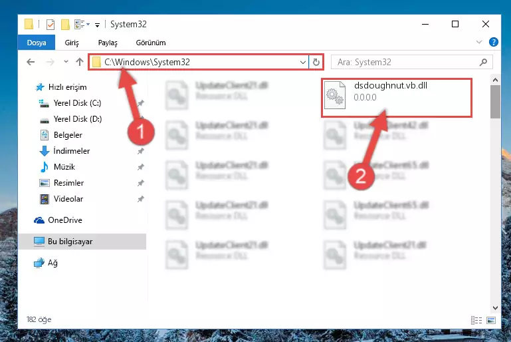Click the Properties quick access icon
This screenshot has height=342, width=511.
click(x=51, y=25)
